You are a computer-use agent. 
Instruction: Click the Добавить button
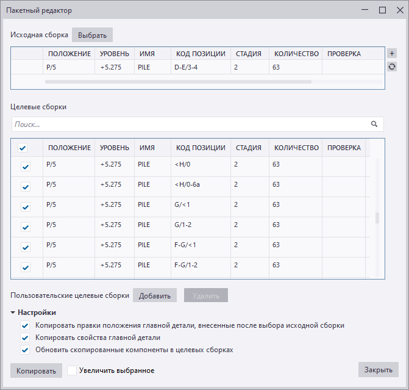point(155,295)
